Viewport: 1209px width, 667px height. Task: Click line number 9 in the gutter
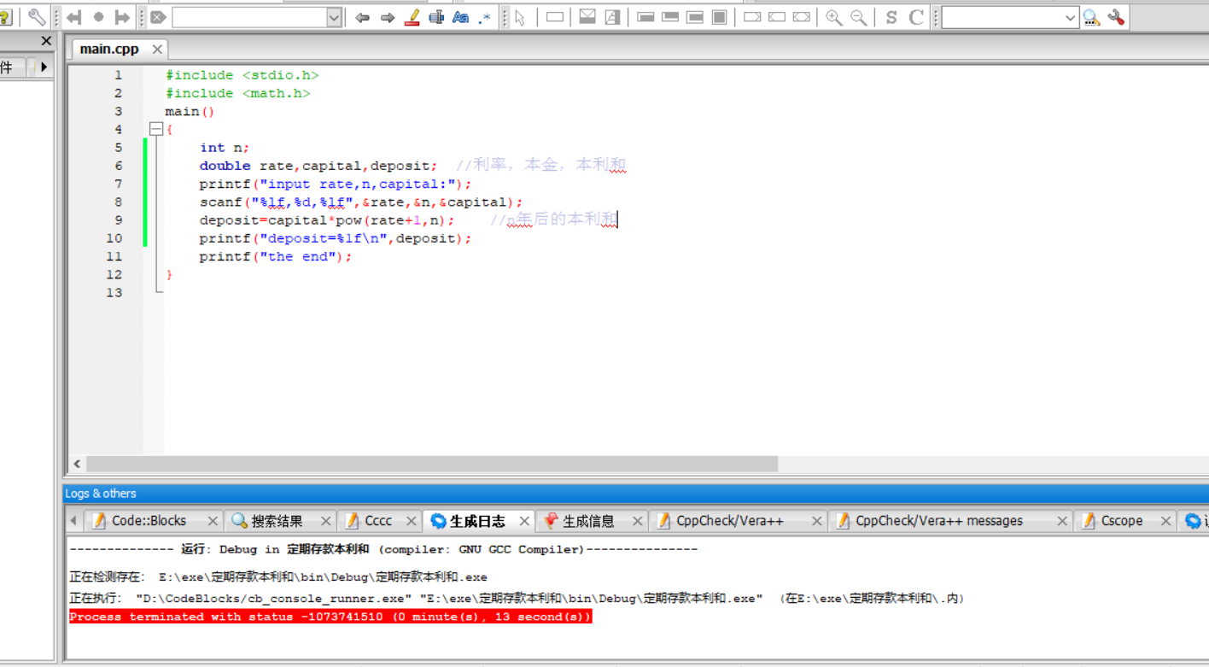click(119, 220)
